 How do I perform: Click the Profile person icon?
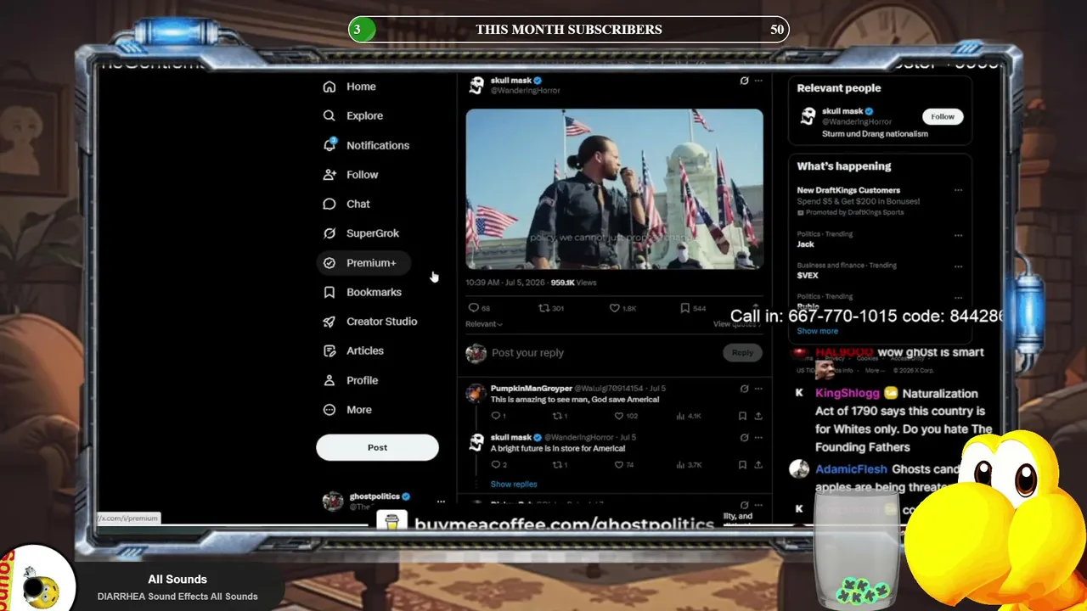[329, 380]
